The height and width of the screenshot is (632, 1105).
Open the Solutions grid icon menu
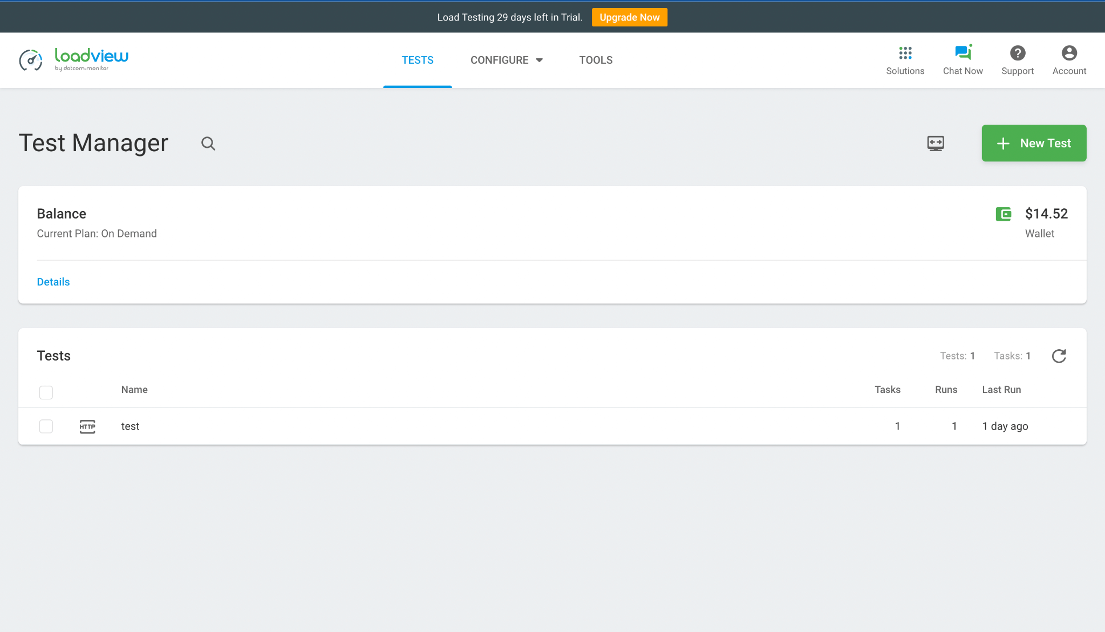click(x=905, y=53)
